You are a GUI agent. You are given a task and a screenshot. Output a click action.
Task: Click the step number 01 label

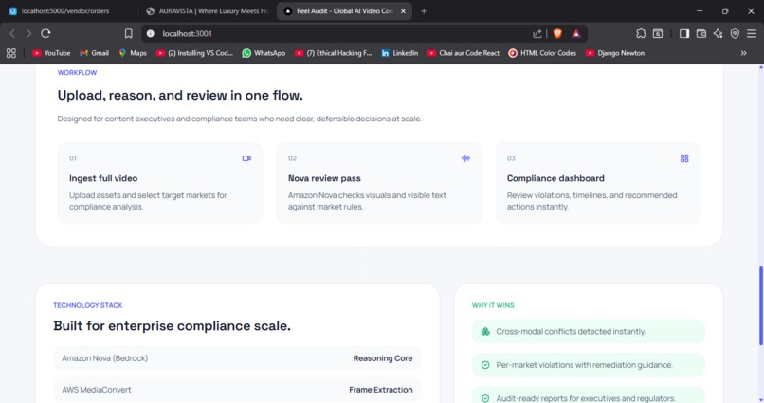[x=73, y=158]
